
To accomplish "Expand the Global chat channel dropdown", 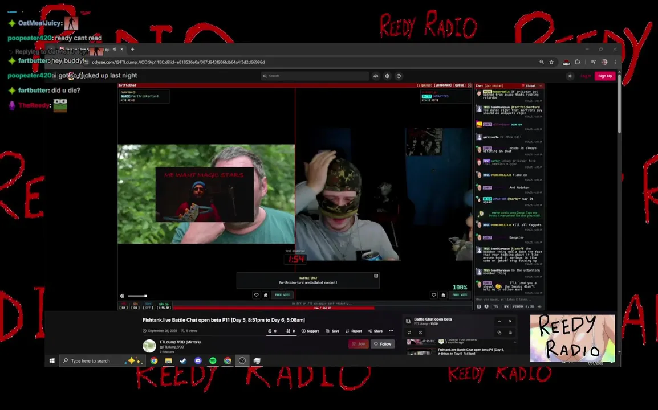I will (532, 85).
